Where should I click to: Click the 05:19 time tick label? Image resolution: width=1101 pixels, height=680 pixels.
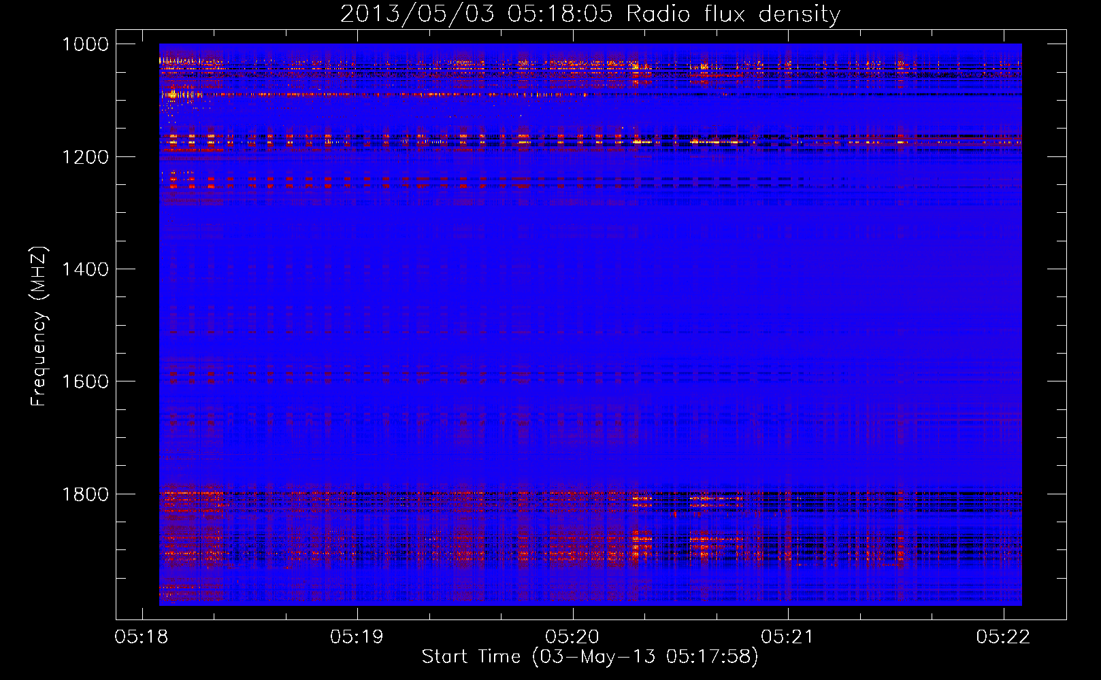[357, 636]
